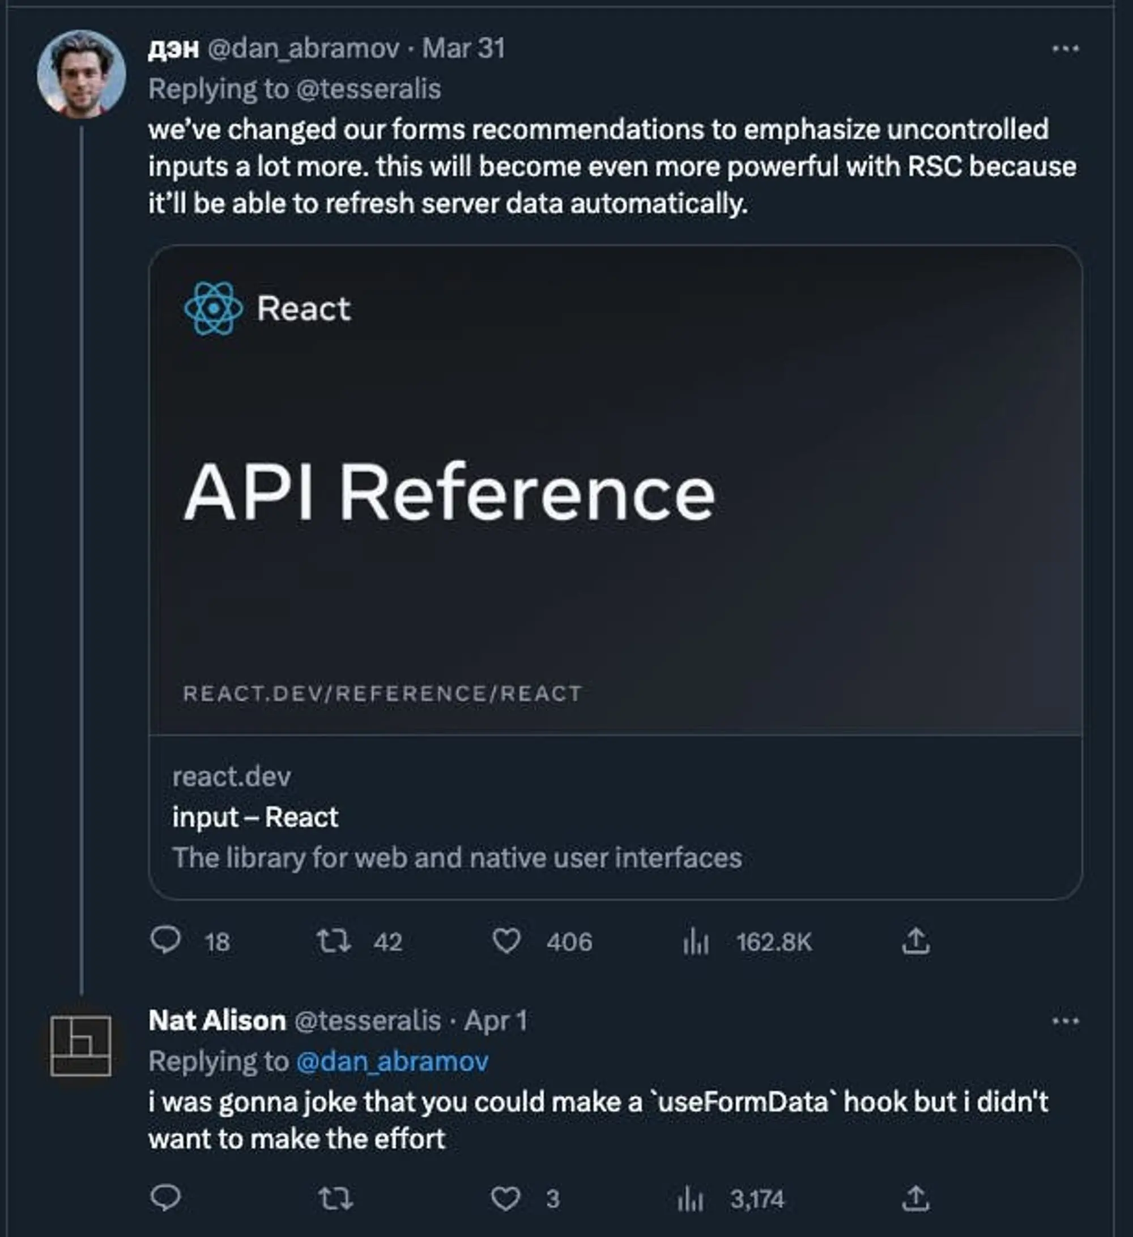
Task: Retweet Nat Alison's useFormData tweet
Action: [x=335, y=1198]
